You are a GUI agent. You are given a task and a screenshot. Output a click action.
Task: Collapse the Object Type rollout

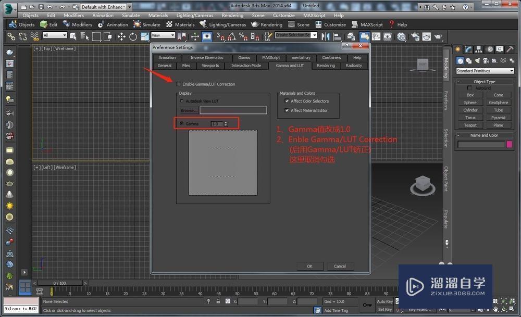[484, 82]
